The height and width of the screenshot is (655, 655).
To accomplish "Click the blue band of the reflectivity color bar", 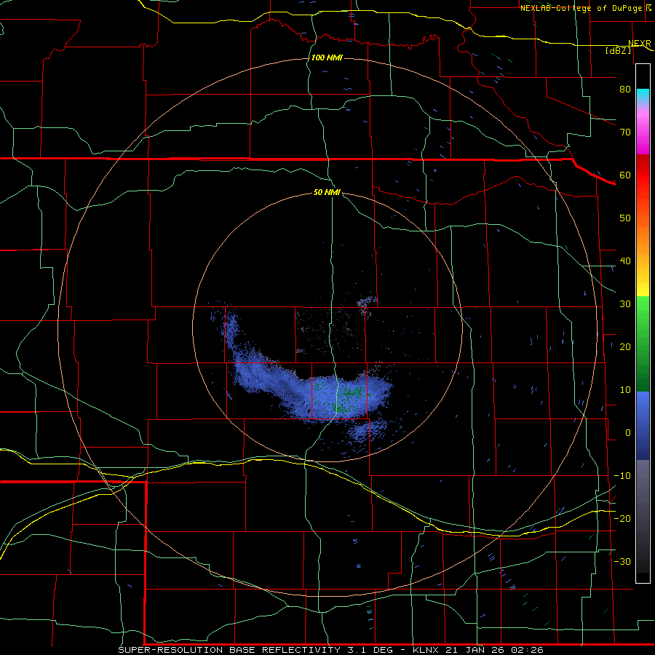I will tap(643, 426).
